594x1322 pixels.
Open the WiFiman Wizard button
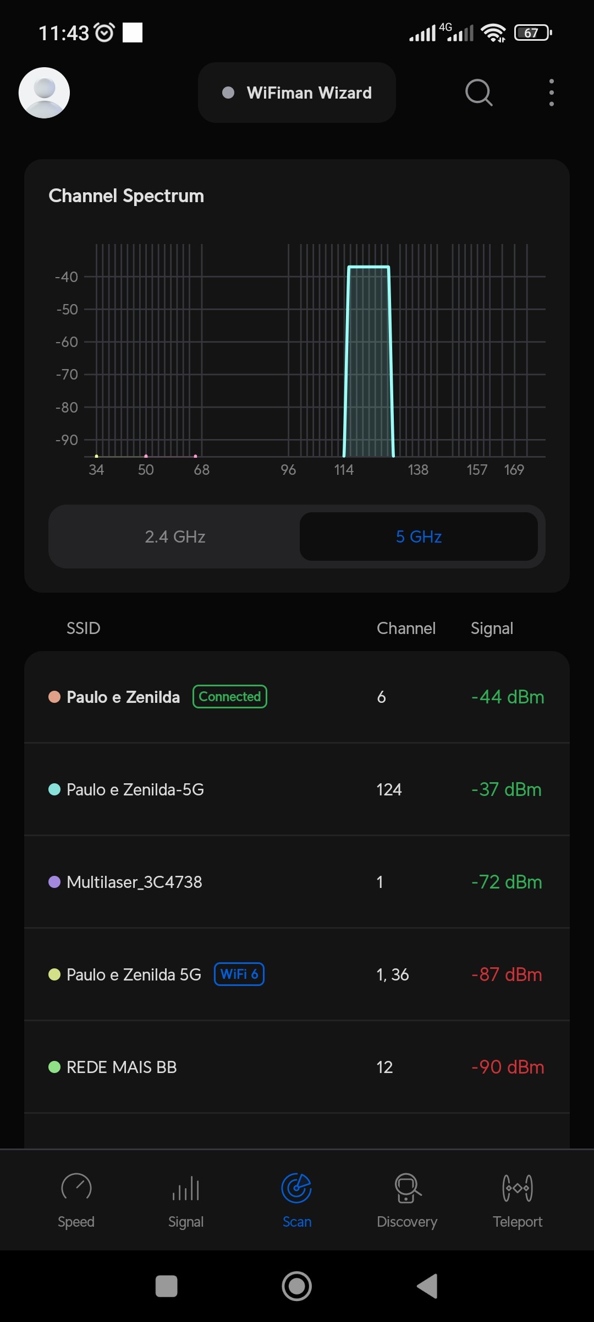pos(297,93)
